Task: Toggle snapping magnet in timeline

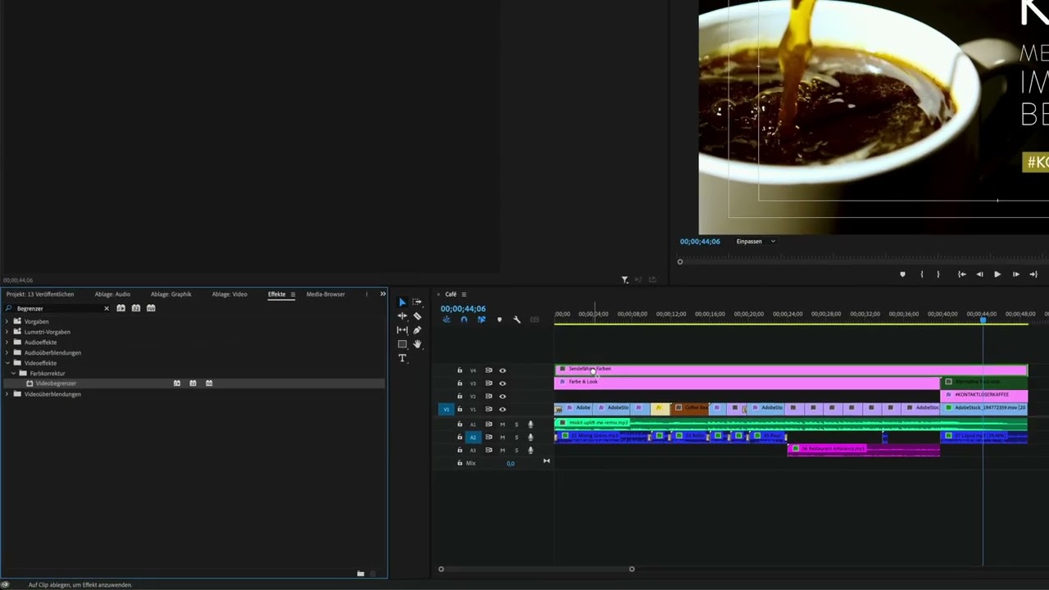Action: [x=464, y=320]
